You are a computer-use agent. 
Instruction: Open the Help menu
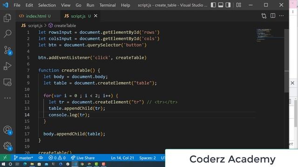(x=126, y=5)
